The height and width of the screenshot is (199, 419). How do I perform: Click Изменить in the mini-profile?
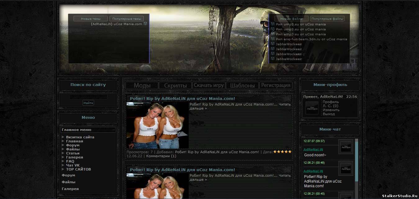point(331,110)
